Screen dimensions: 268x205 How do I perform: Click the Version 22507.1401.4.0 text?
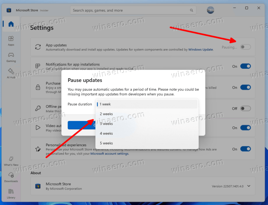point(228,186)
